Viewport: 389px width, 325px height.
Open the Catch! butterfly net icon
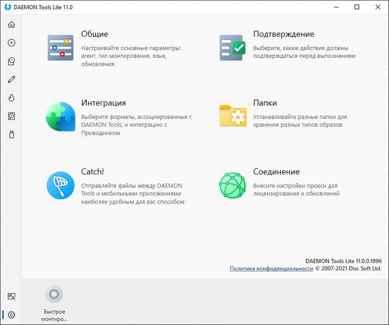click(60, 186)
